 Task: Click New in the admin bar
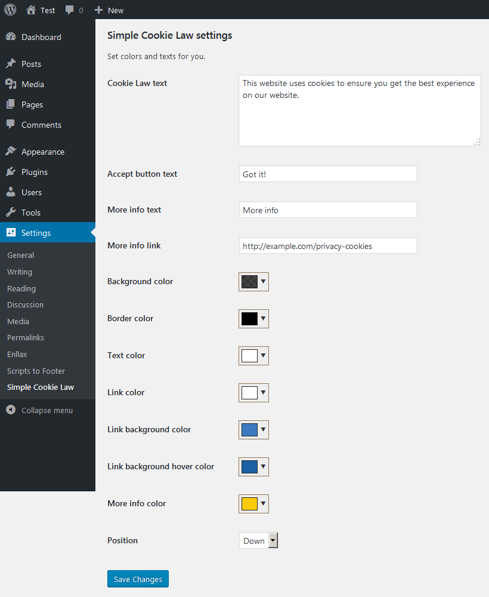(x=116, y=10)
